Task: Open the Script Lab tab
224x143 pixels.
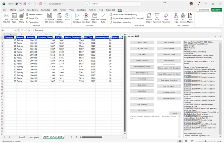Action: [x=111, y=10]
